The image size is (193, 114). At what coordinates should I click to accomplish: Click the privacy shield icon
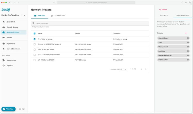click(54, 3)
